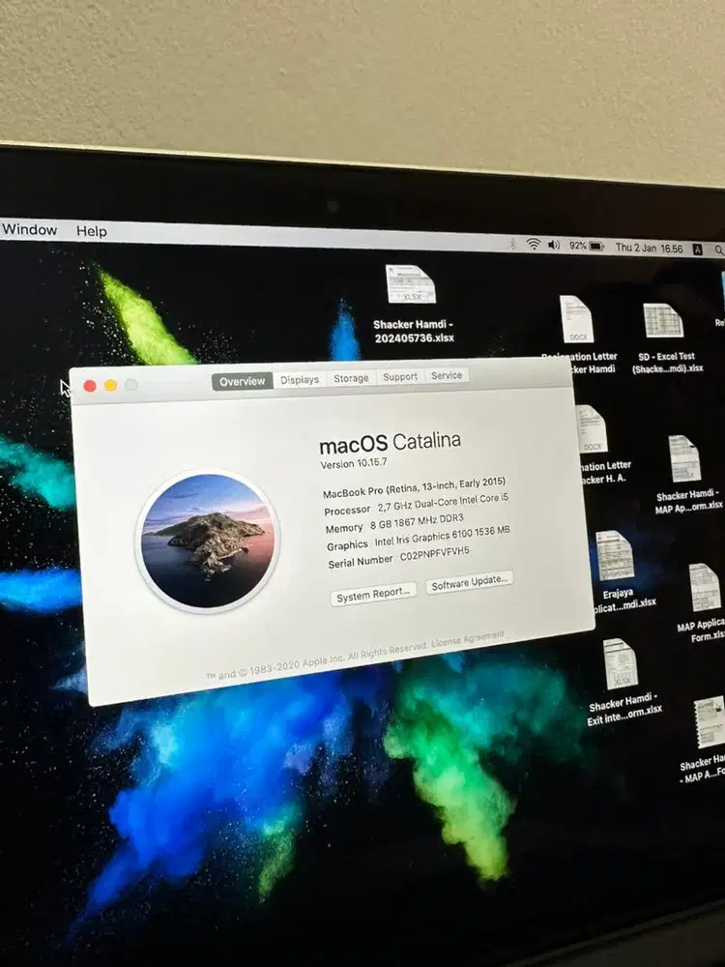Click the battery status icon
This screenshot has width=725, height=967.
point(596,246)
